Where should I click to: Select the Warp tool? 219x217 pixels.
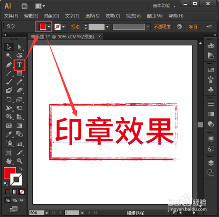click(x=9, y=108)
